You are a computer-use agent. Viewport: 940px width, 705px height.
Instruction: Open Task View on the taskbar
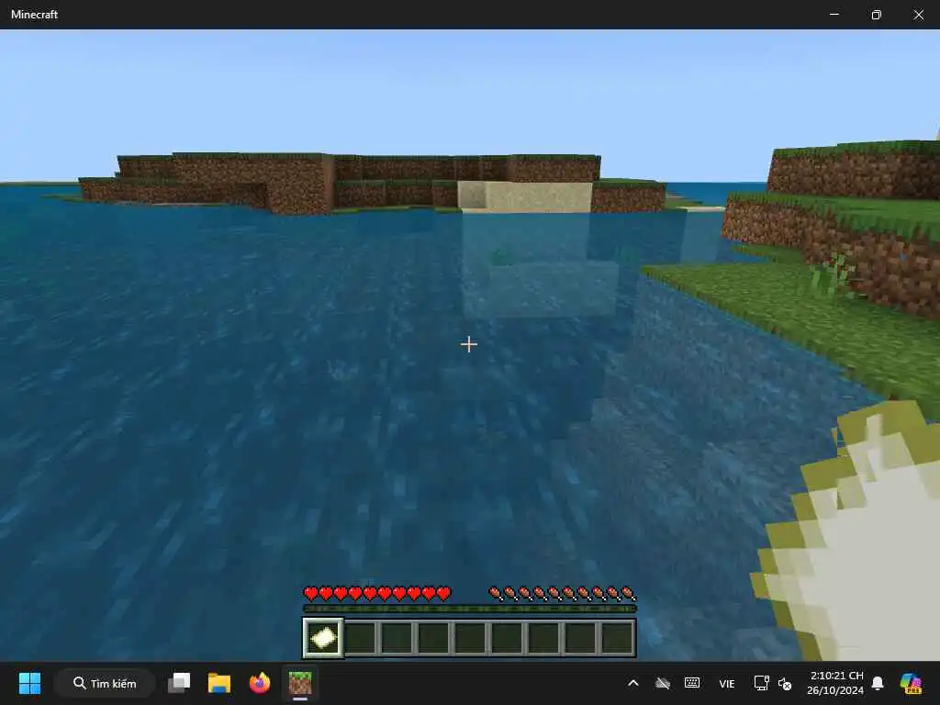pos(179,683)
